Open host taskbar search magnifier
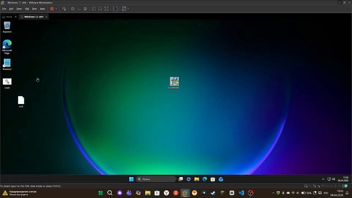This screenshot has height=198, width=352. (x=110, y=193)
